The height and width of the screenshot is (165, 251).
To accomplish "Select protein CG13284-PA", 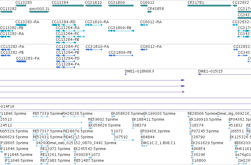I will click(65, 67).
